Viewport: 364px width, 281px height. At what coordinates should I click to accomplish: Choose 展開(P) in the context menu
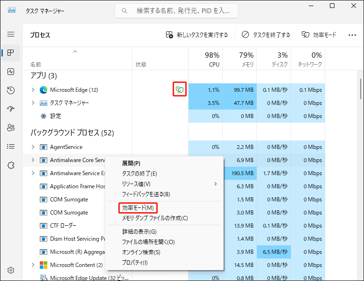click(164, 163)
